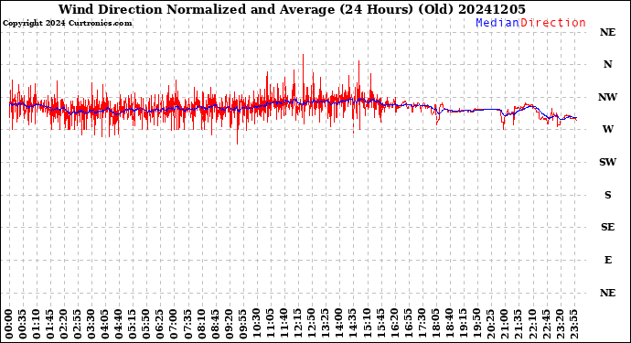
Task: Click the '01:10' time axis label
Action: point(37,324)
